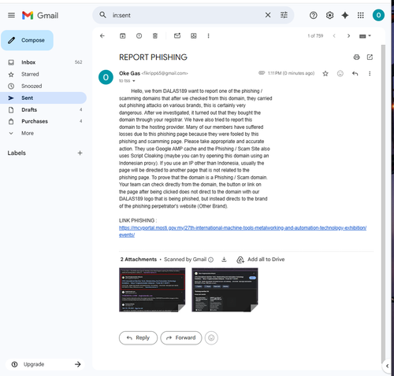Open the Google apps grid
This screenshot has width=394, height=376.
pyautogui.click(x=361, y=16)
